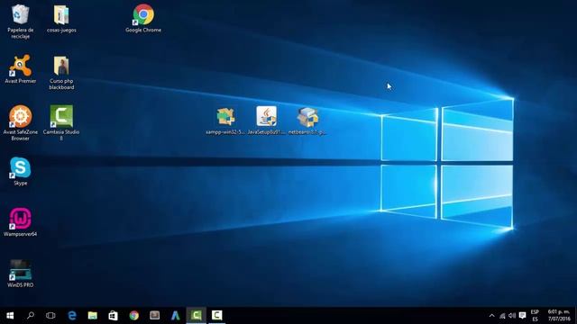This screenshot has width=577, height=324.
Task: Open the blue A app on taskbar
Action: (175, 316)
